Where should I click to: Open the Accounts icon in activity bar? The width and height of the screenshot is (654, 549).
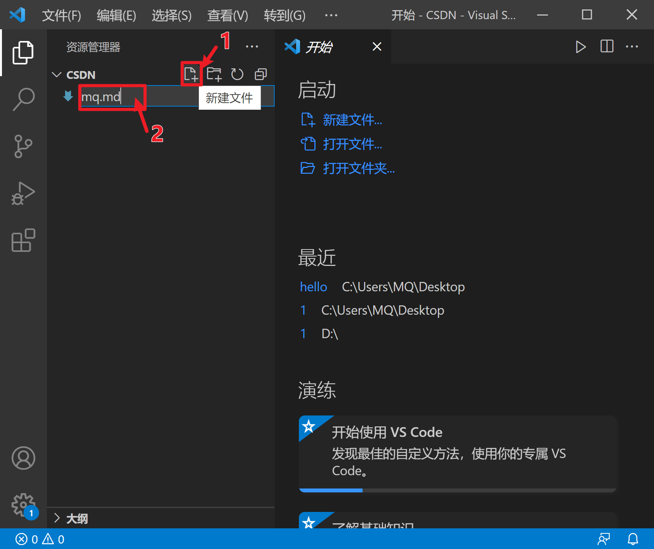[x=23, y=458]
